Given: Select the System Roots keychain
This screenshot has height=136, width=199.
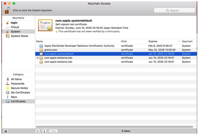Looking at the screenshot, I should (19, 36).
